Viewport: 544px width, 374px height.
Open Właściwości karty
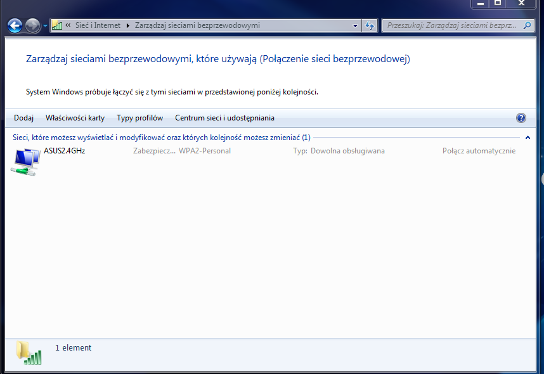tap(75, 118)
